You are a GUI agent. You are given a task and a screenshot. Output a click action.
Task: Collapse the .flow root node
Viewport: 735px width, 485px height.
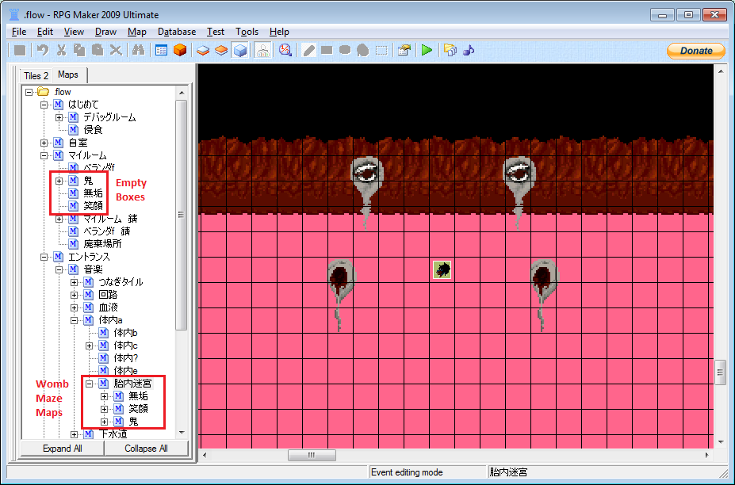point(29,92)
